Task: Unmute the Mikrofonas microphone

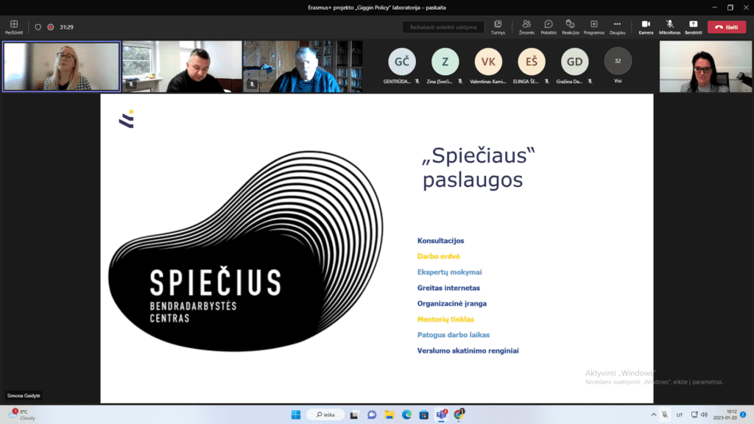Action: coord(669,27)
